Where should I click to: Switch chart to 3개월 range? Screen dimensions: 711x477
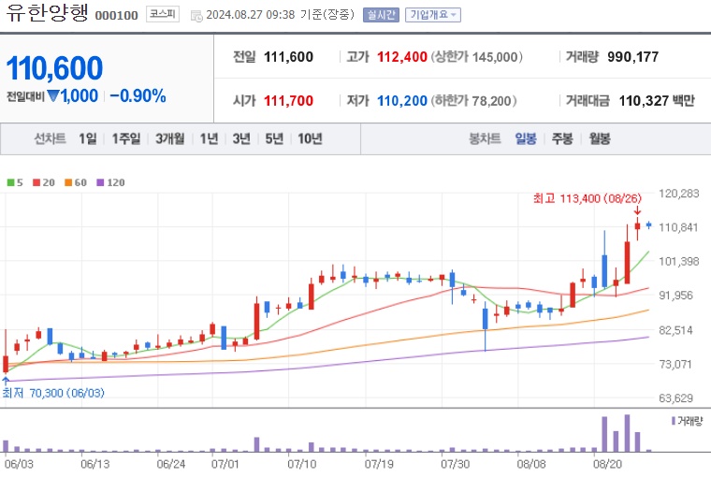click(x=170, y=138)
